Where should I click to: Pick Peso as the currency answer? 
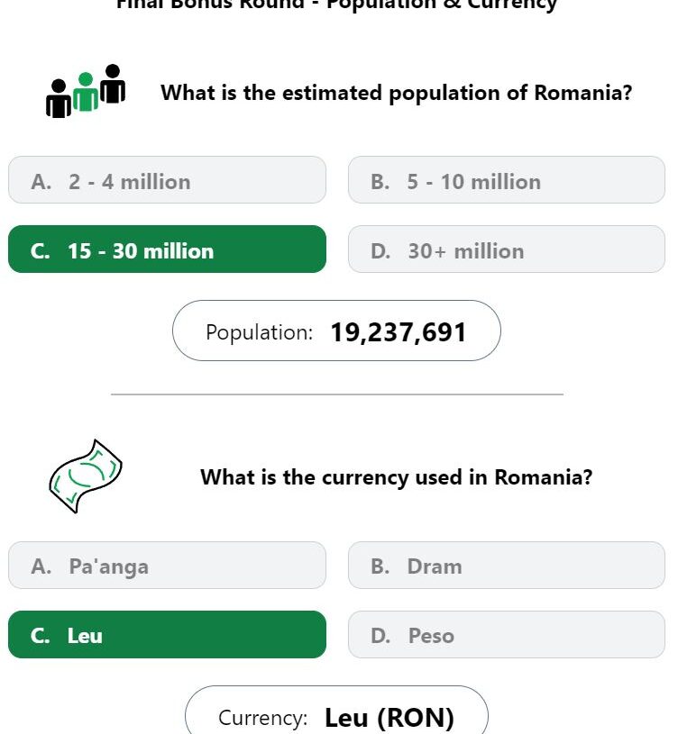507,634
